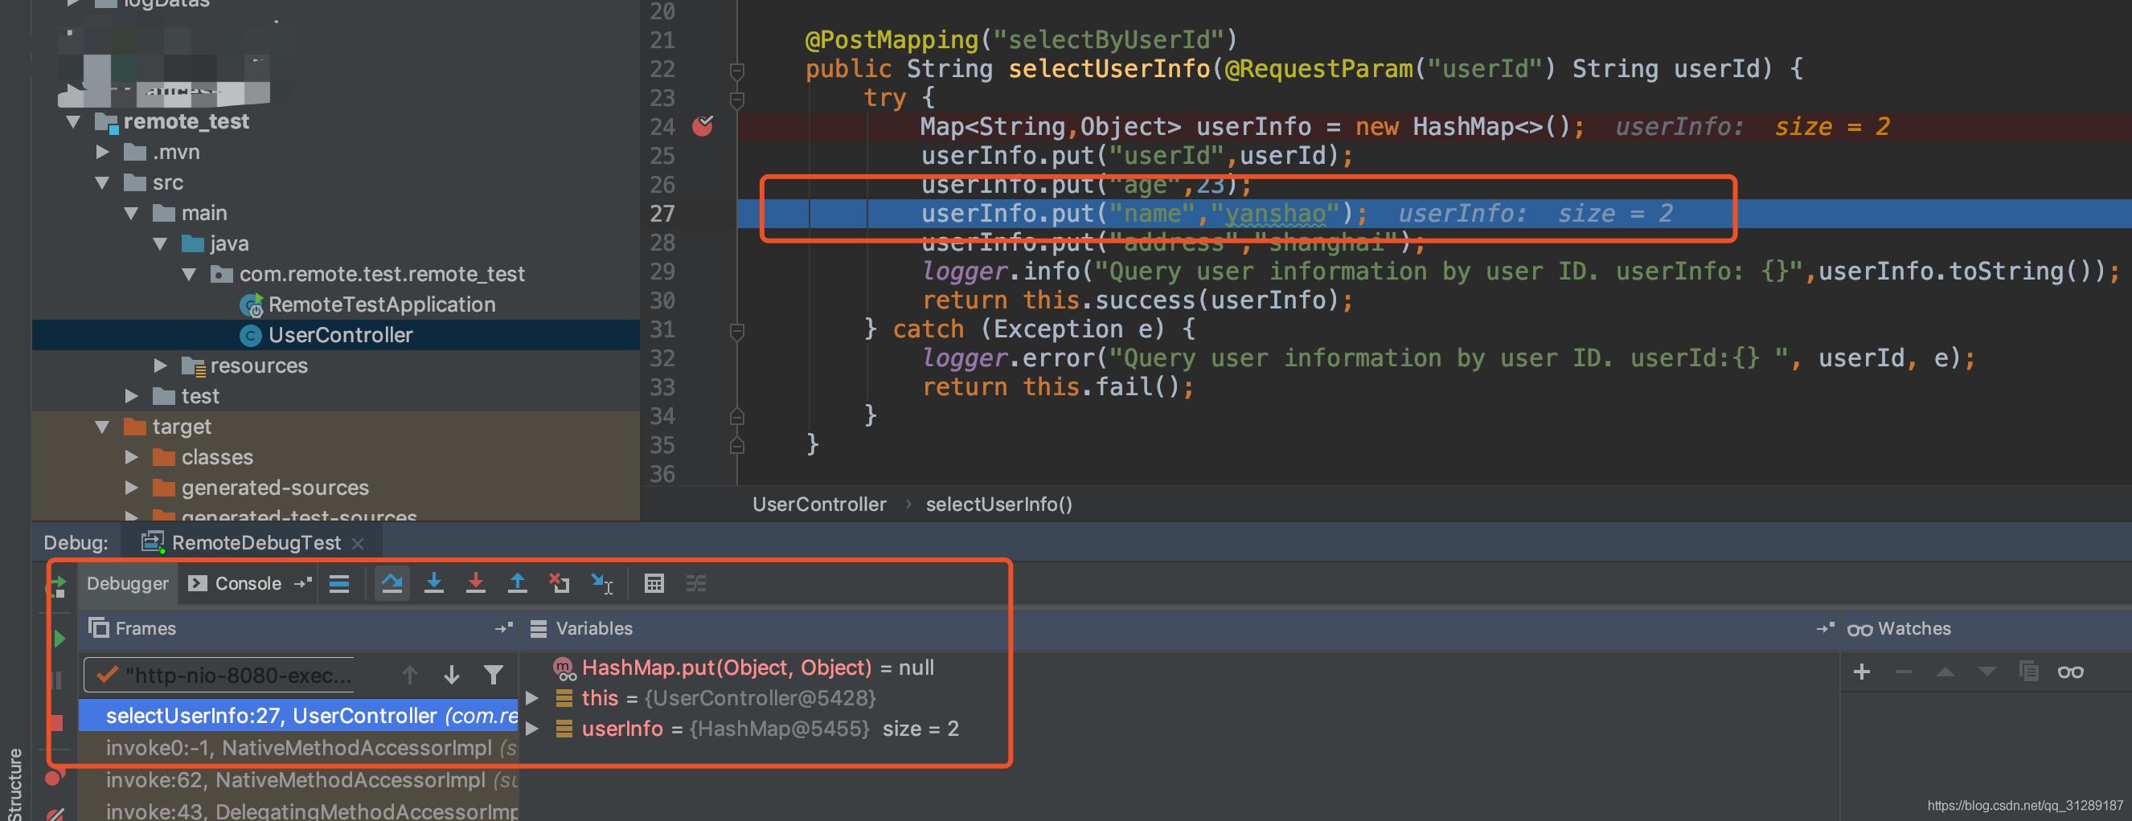Toggle the breakpoint on line 24
Viewport: 2132px width, 821px height.
pyautogui.click(x=703, y=126)
